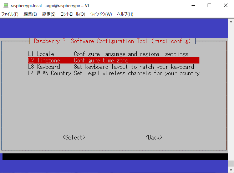Click the vertical scrollbar thumb
This screenshot has height=173, width=234.
[x=231, y=163]
